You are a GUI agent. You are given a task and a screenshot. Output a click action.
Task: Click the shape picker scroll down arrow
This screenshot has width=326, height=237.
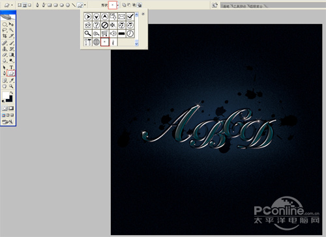pyautogui.click(x=136, y=44)
